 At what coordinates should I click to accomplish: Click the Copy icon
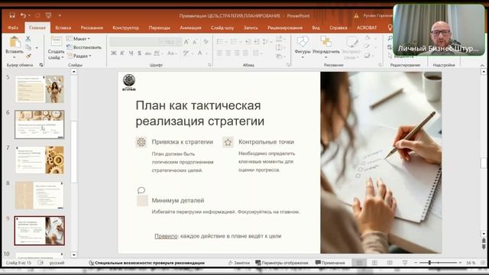28,47
